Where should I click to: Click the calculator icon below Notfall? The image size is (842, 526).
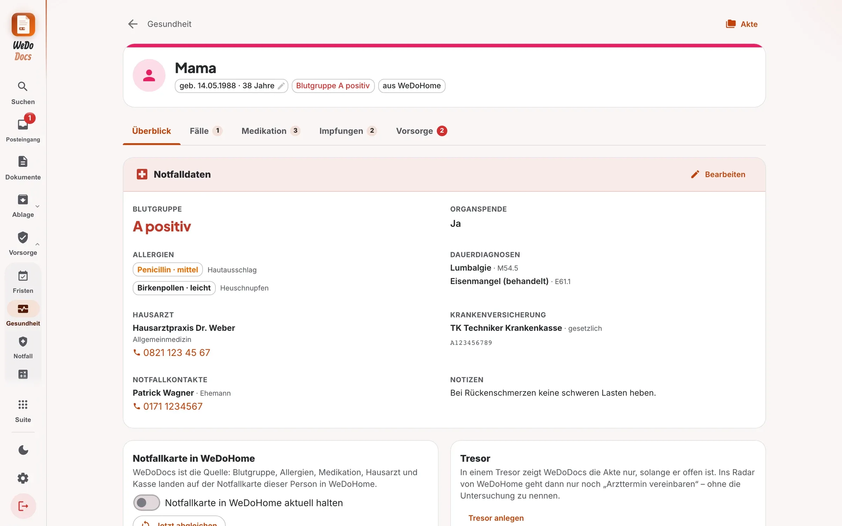pyautogui.click(x=23, y=374)
